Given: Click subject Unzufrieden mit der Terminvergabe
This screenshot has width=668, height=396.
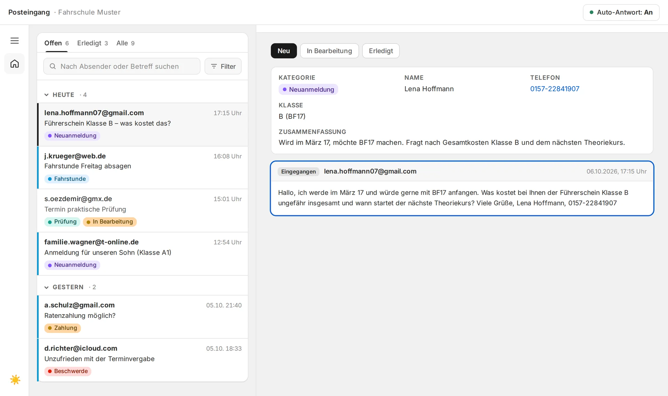Looking at the screenshot, I should click(99, 359).
